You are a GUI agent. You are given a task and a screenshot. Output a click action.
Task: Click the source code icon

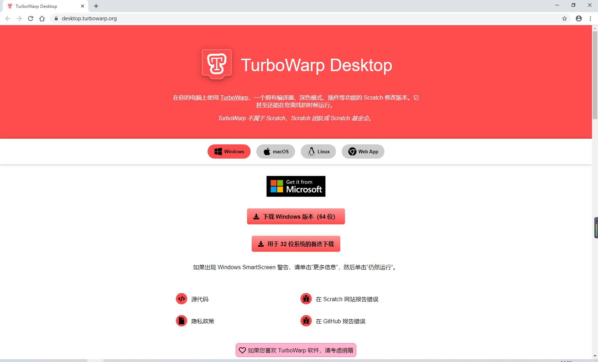tap(182, 299)
